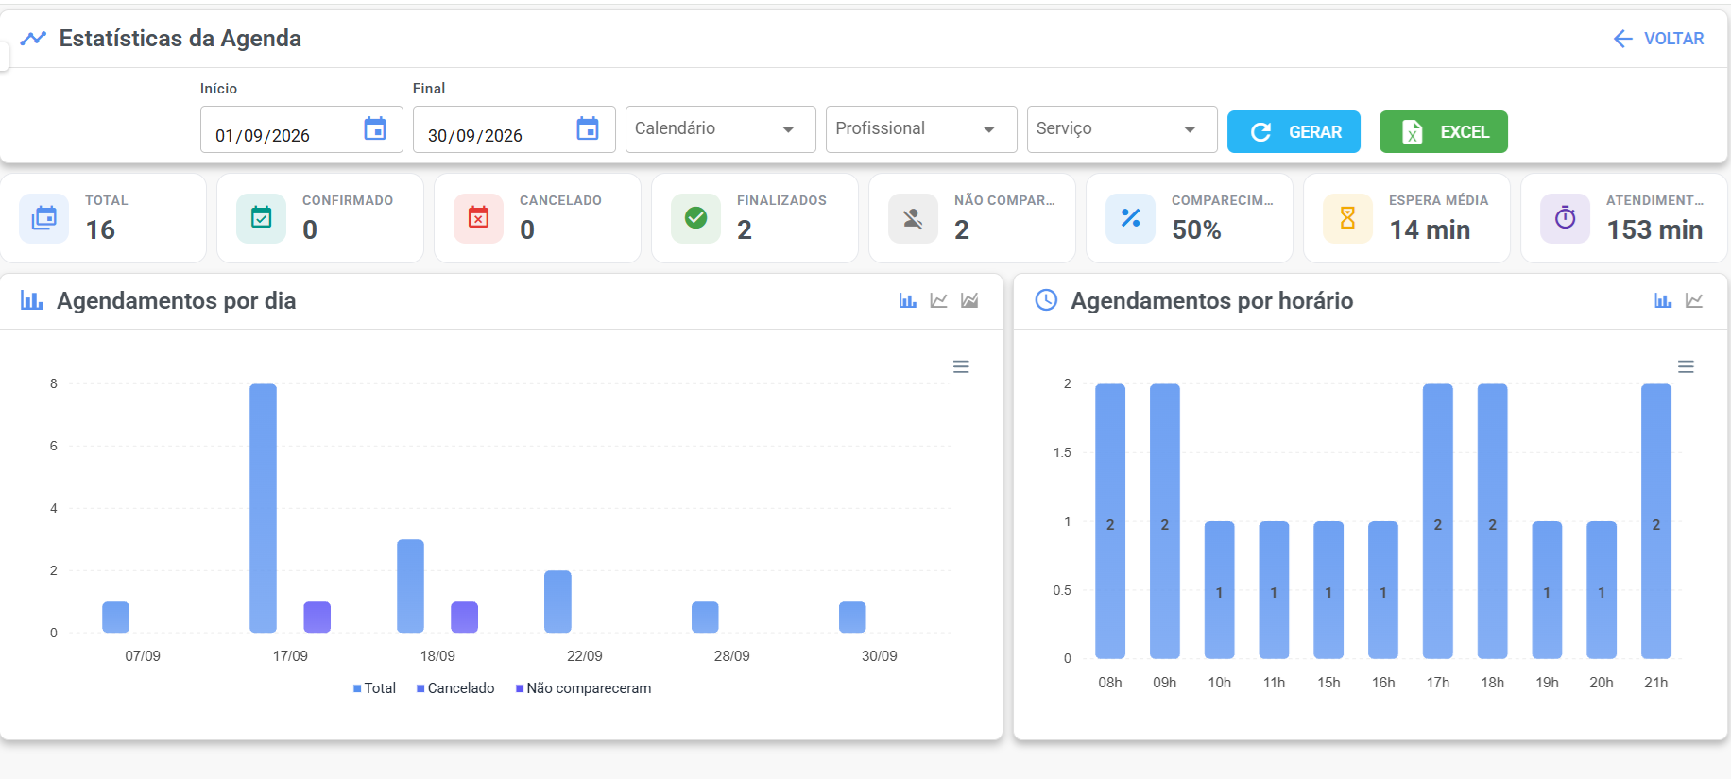This screenshot has width=1731, height=779.
Task: Open the Início date calendar picker icon
Action: (375, 128)
